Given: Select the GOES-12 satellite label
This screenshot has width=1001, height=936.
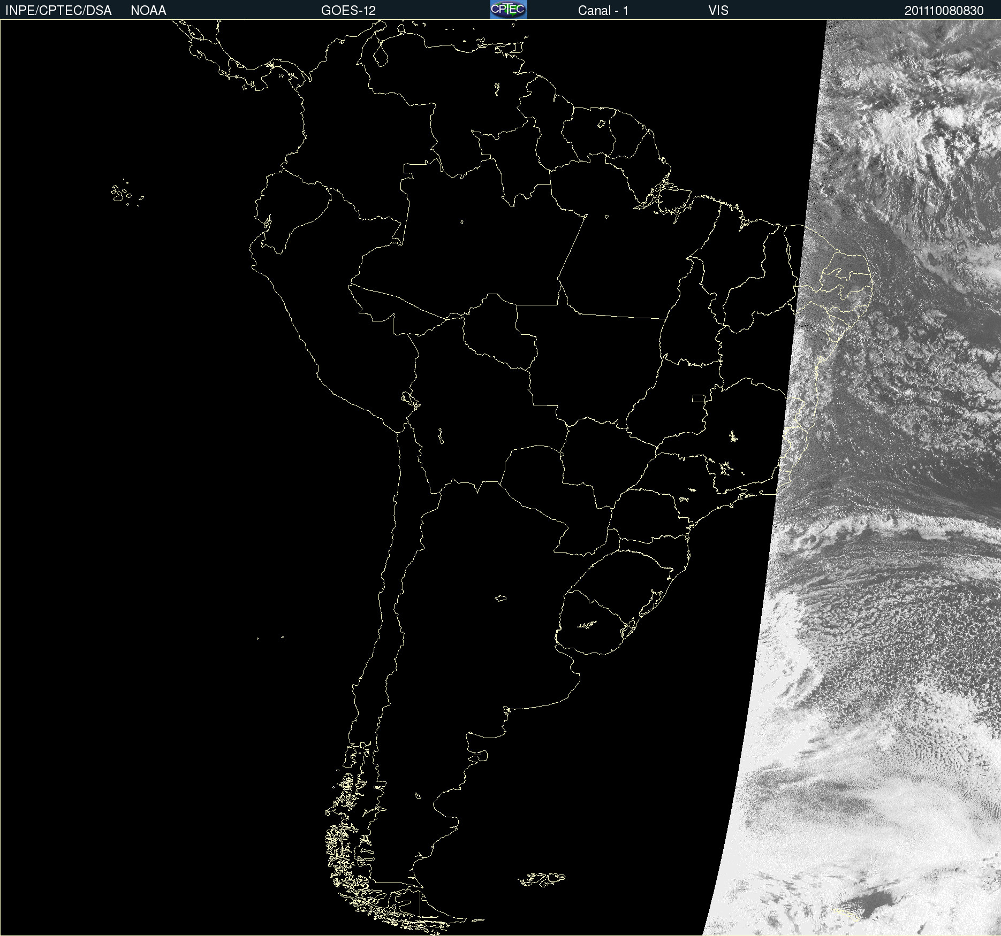Looking at the screenshot, I should click(348, 11).
